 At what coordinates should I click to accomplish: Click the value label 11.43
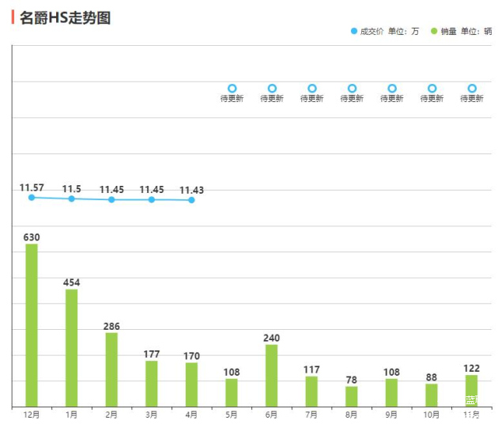coord(191,191)
